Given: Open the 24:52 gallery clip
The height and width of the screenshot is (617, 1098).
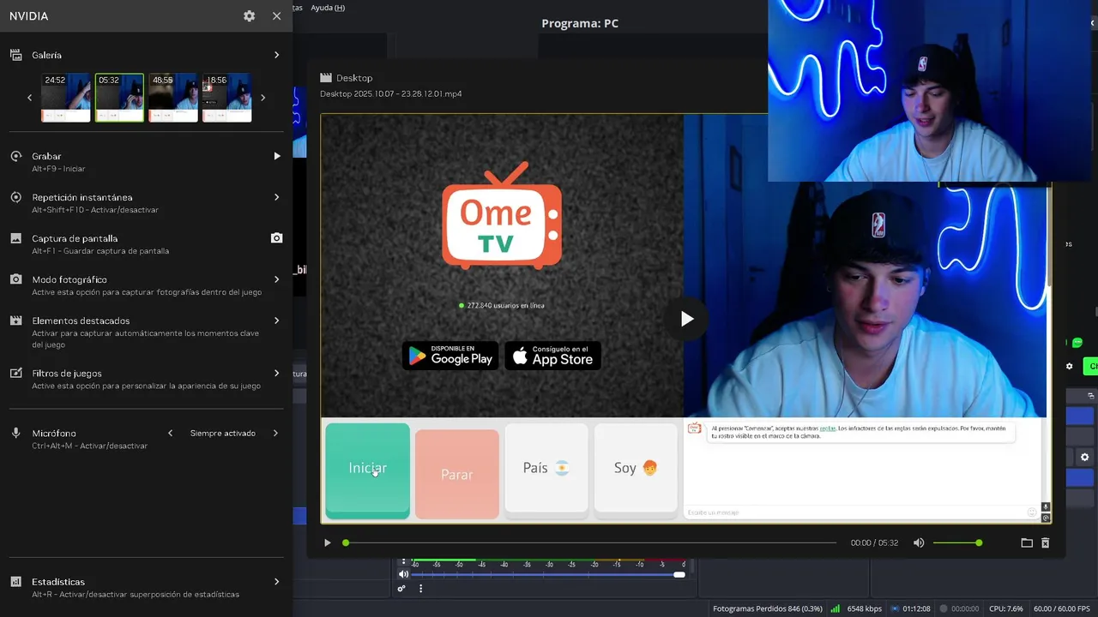Looking at the screenshot, I should coord(66,98).
